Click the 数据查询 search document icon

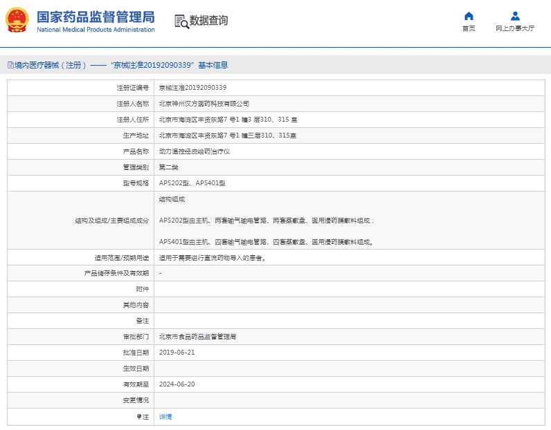(181, 21)
